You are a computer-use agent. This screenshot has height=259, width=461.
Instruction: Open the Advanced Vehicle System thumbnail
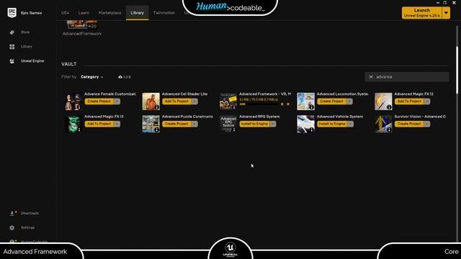pos(305,124)
